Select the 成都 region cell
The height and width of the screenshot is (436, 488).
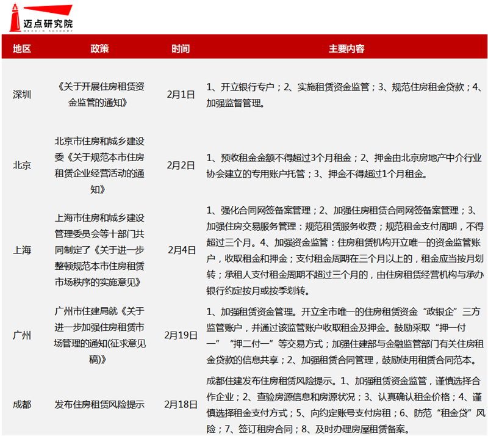point(21,405)
